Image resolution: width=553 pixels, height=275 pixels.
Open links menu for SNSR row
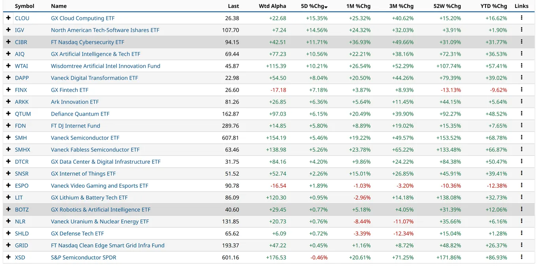(x=521, y=173)
